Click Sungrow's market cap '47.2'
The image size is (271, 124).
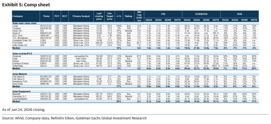(139, 56)
